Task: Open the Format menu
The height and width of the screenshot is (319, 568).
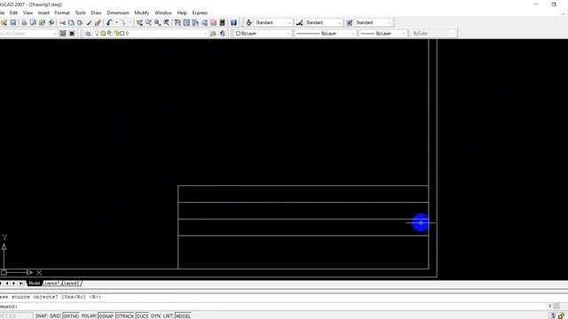Action: pyautogui.click(x=62, y=12)
